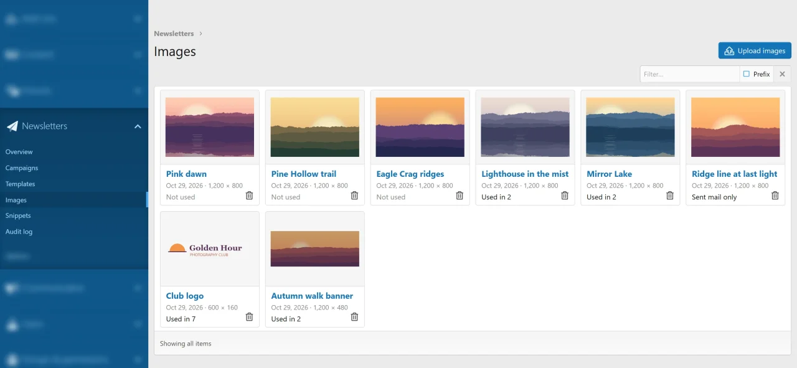The height and width of the screenshot is (368, 797).
Task: Select the Eagle Crag ridges thumbnail
Action: (420, 127)
